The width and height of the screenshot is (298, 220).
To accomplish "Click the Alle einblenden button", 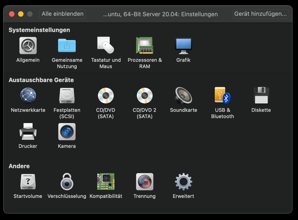I will click(63, 14).
